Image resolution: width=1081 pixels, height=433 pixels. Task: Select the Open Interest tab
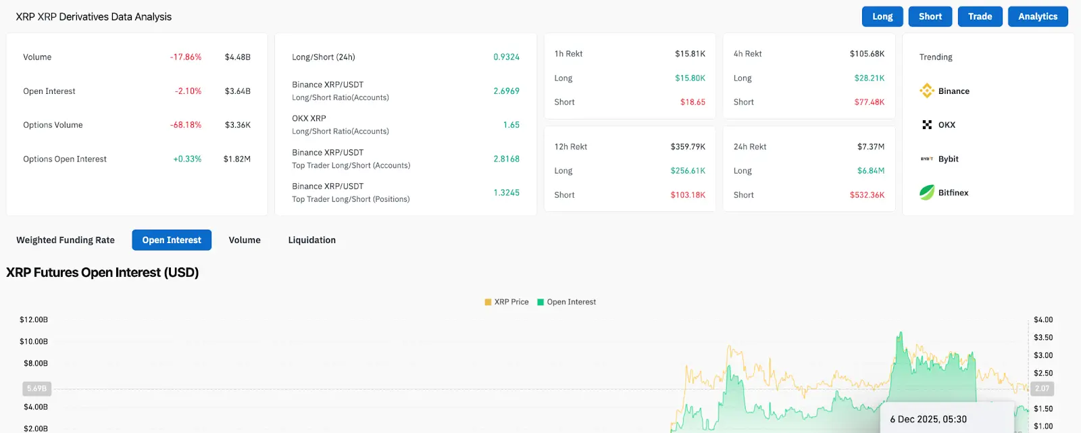click(x=172, y=240)
